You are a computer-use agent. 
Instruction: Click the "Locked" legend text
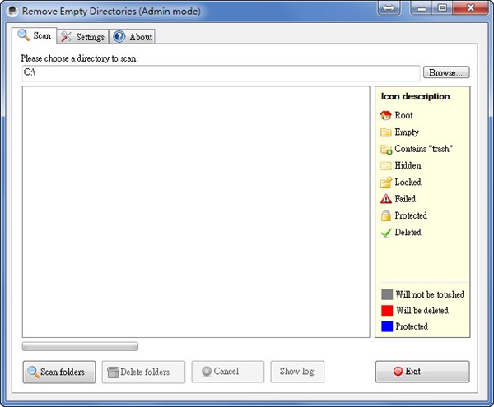click(x=408, y=182)
